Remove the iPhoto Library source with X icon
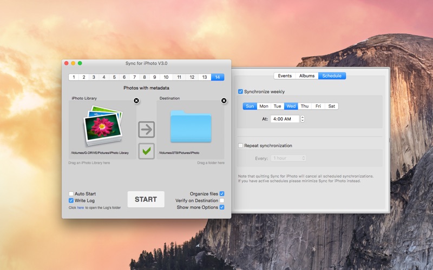433x270 pixels. (136, 100)
